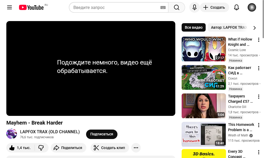
Task: Start voice search with microphone
Action: click(x=195, y=7)
